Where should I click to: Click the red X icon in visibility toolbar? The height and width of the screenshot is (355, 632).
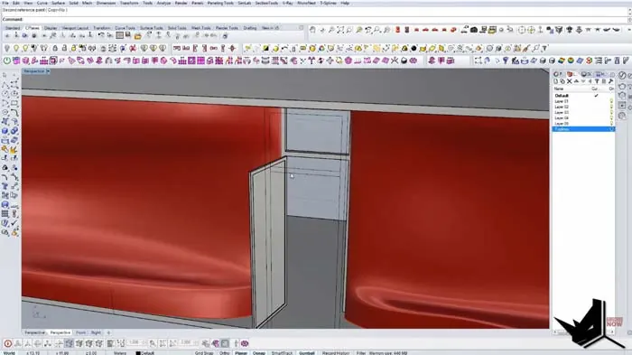point(133,49)
